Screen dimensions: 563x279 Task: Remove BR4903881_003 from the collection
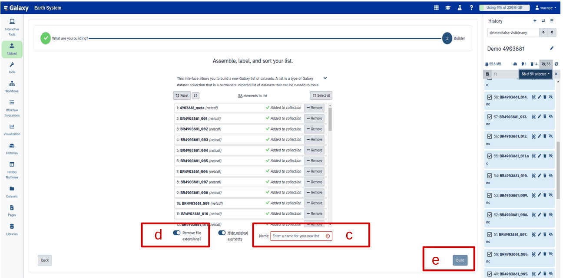point(314,140)
